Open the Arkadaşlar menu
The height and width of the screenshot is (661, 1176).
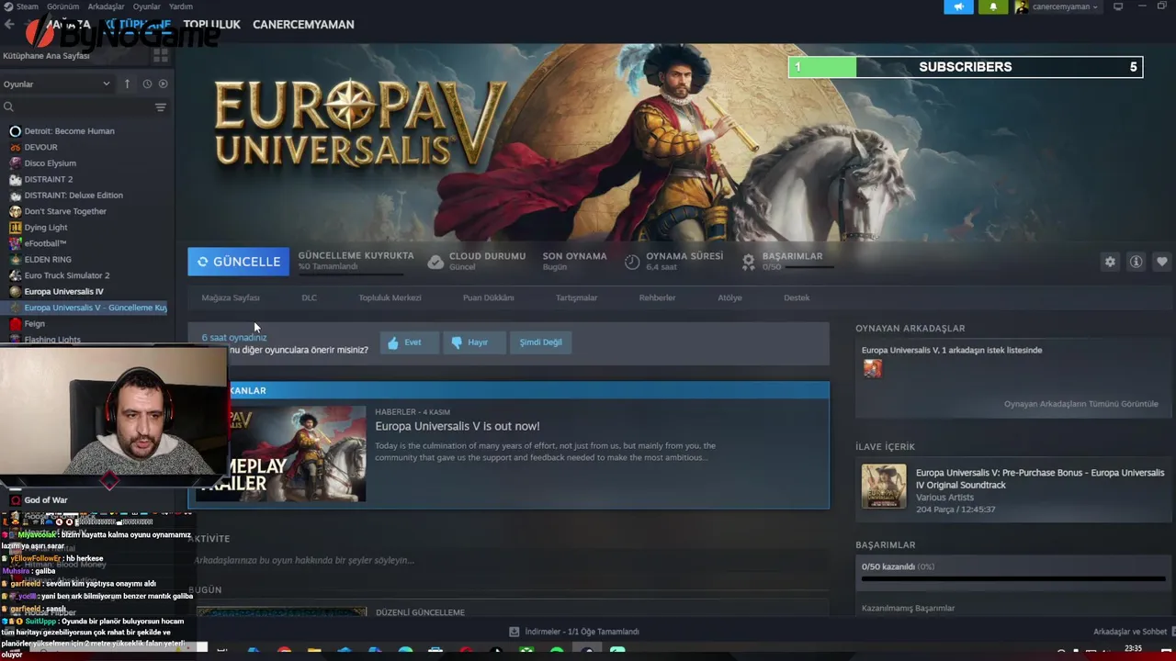pyautogui.click(x=106, y=6)
